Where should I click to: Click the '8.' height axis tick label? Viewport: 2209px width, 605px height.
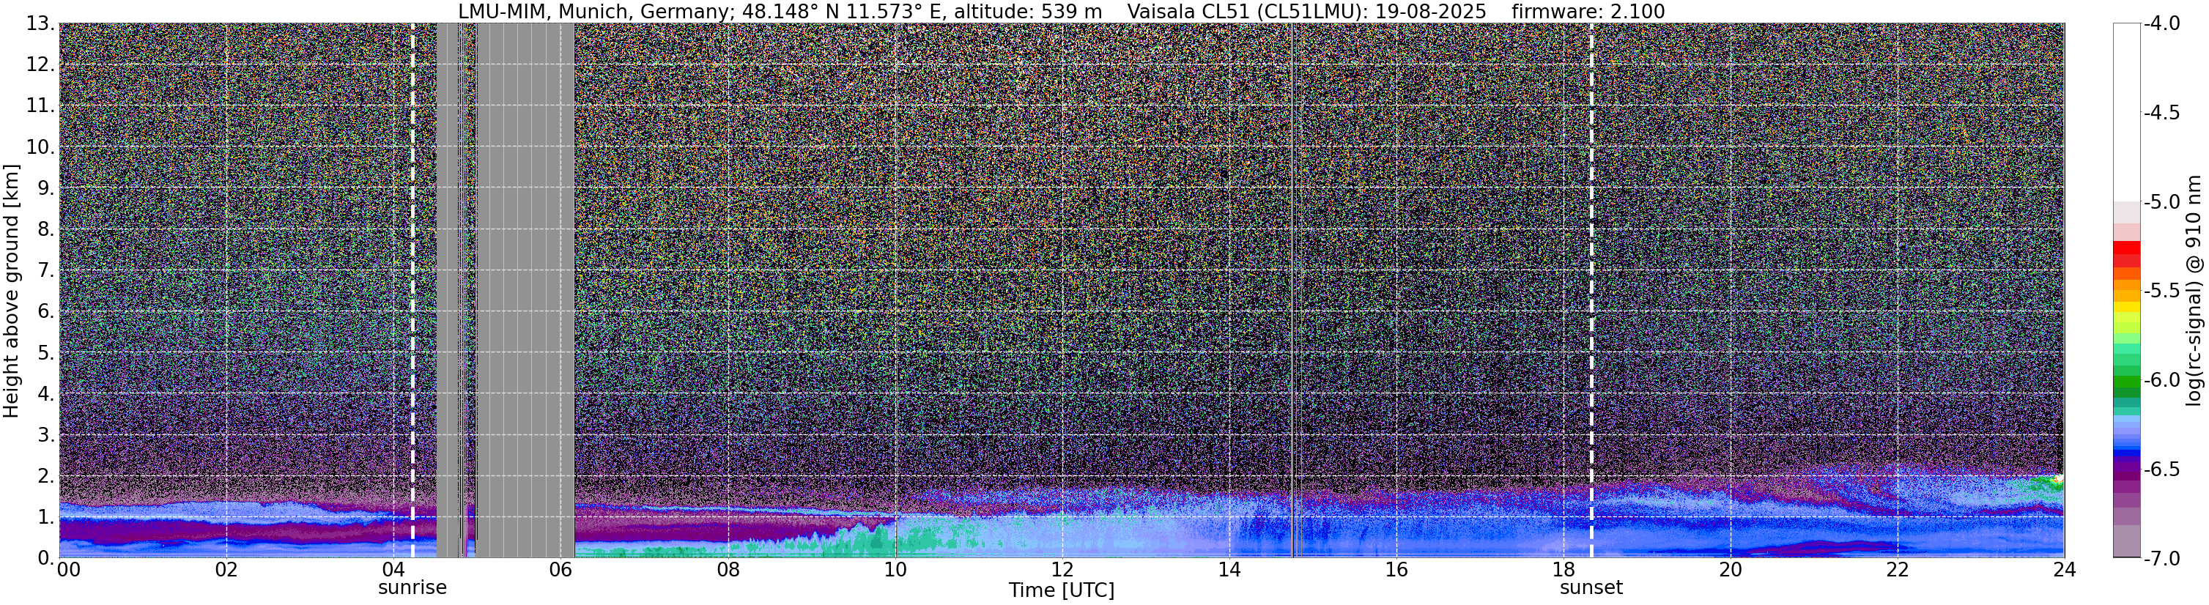[x=45, y=229]
